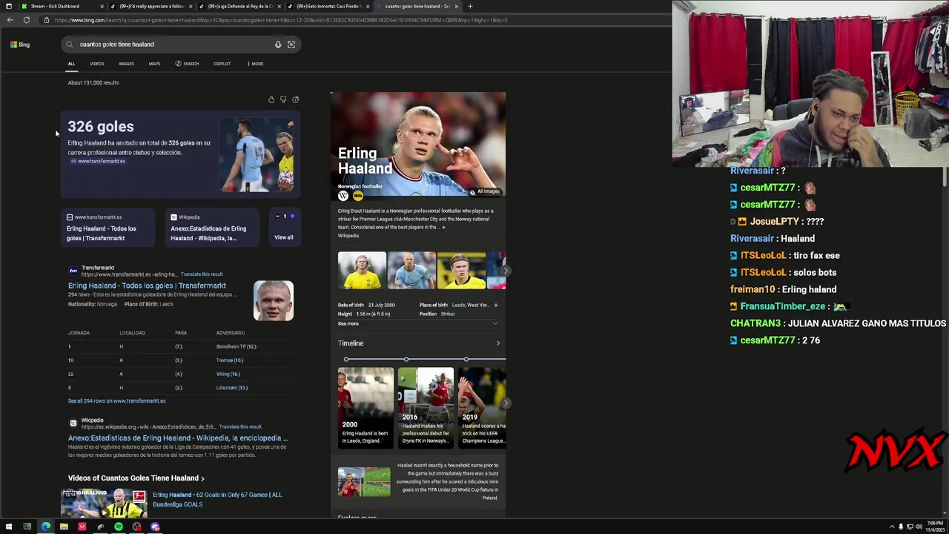Image resolution: width=949 pixels, height=534 pixels.
Task: Expand the More search options menu
Action: (255, 64)
